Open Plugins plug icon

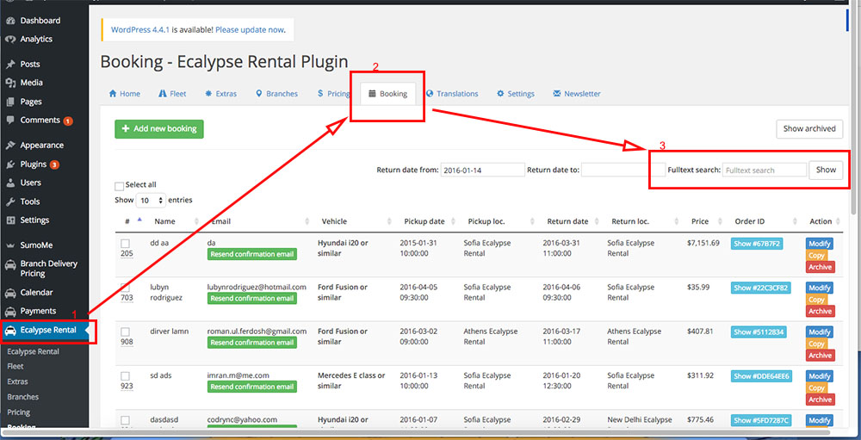click(9, 164)
